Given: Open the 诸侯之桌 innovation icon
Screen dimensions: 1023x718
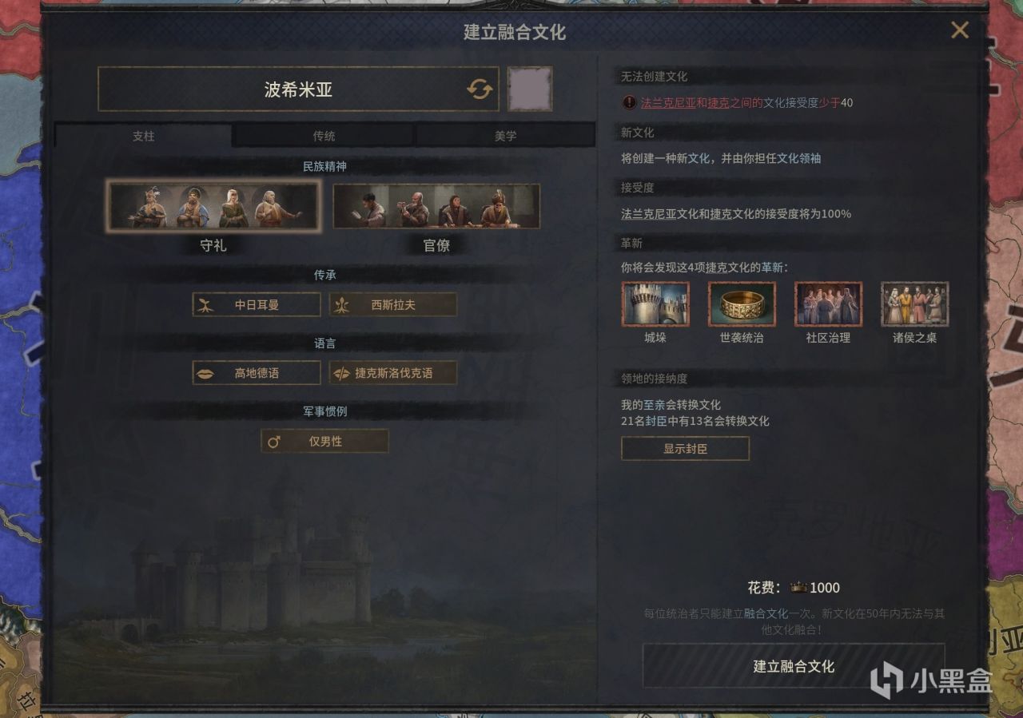Looking at the screenshot, I should 914,303.
